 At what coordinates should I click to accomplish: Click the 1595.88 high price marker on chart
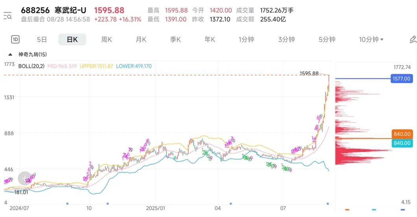(x=309, y=73)
